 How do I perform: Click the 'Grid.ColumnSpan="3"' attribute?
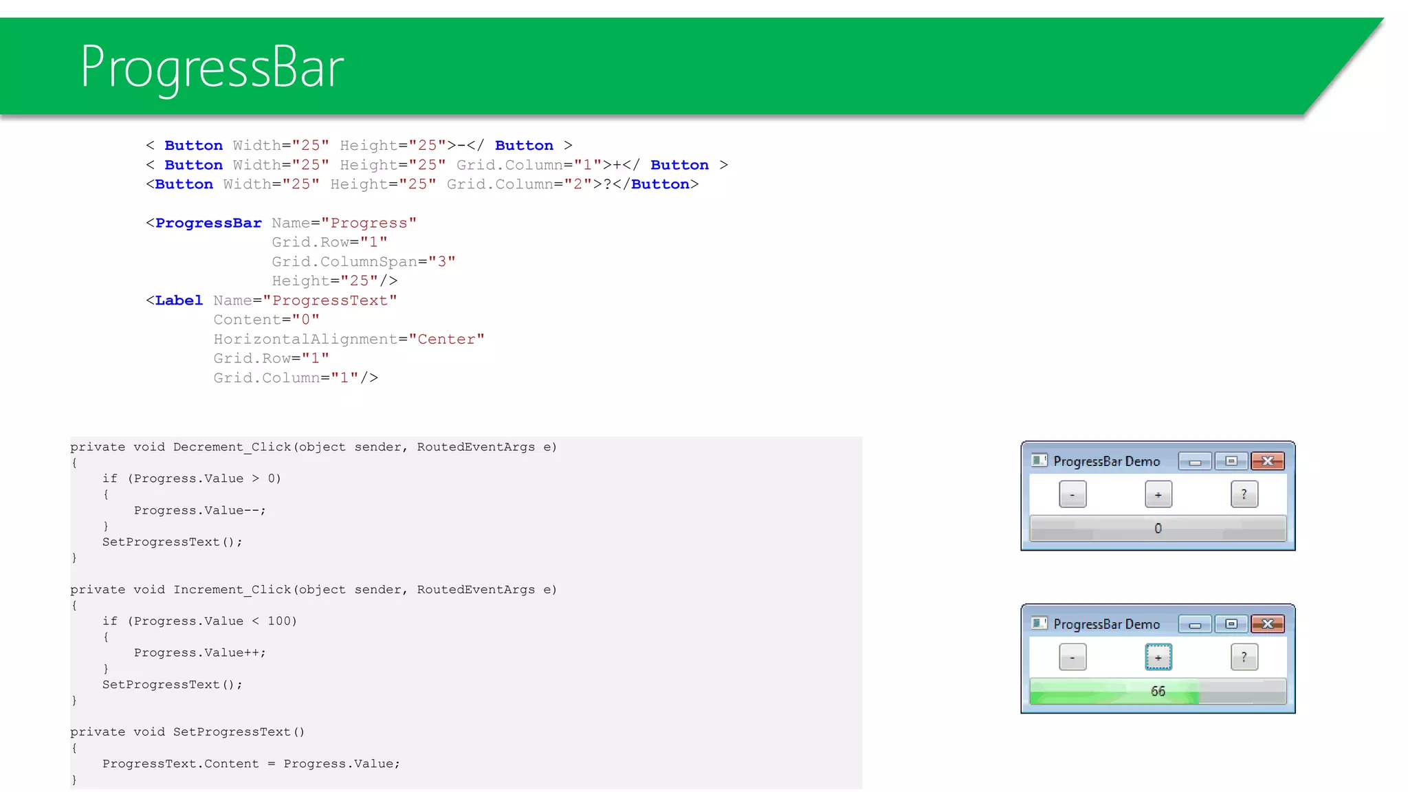[x=364, y=261]
